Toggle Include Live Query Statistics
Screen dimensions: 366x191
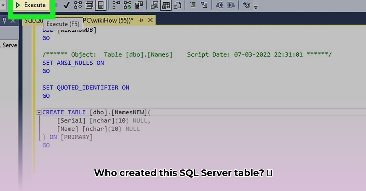[x=127, y=5]
